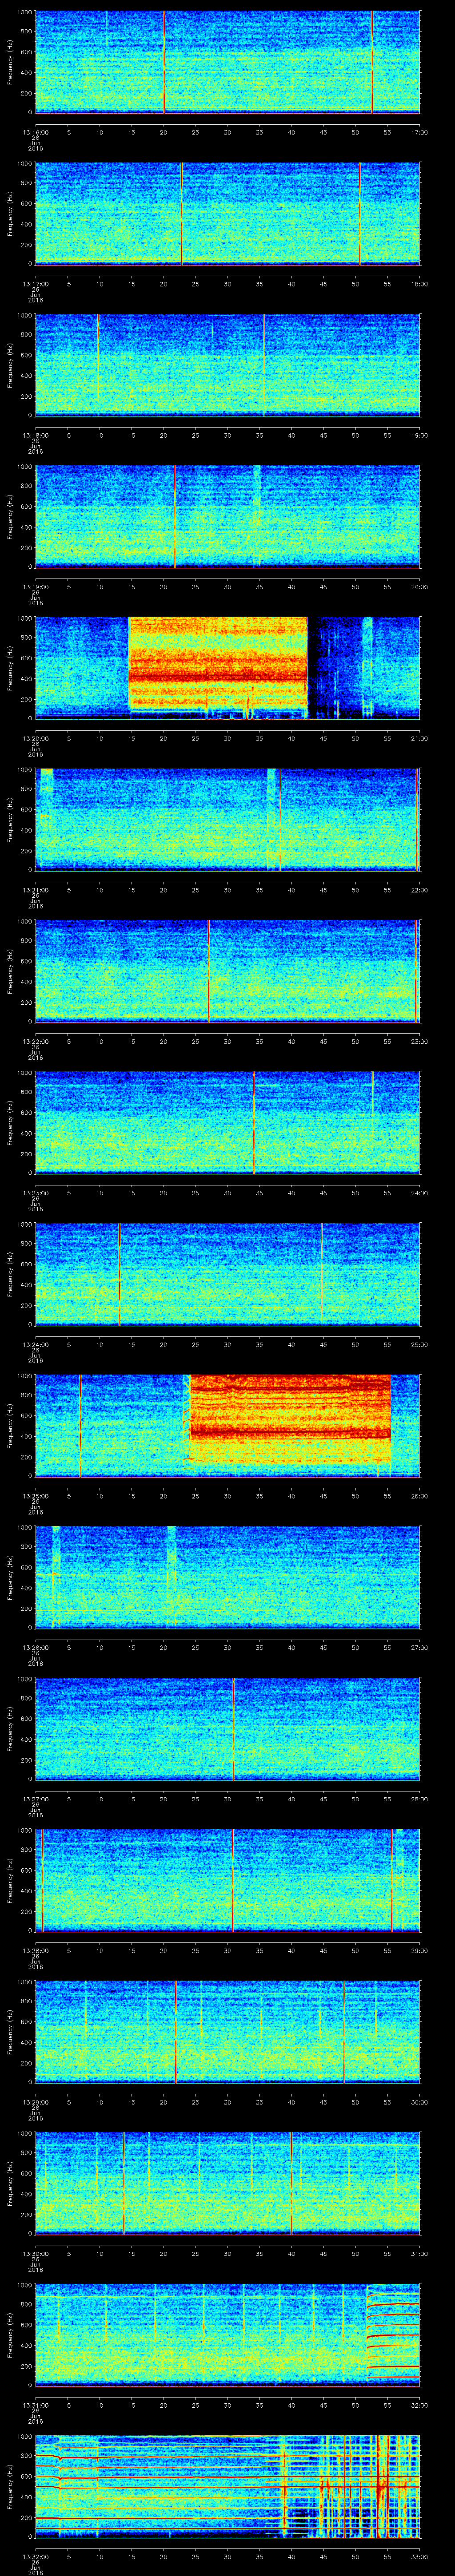Screen dimensions: 455x2576
Task: Click Frequency (Hz) axis label of 13:25:00 spectrogram
Action: pyautogui.click(x=10, y=1425)
